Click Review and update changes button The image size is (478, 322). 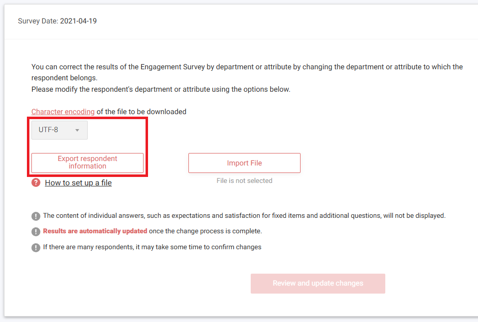click(x=318, y=284)
